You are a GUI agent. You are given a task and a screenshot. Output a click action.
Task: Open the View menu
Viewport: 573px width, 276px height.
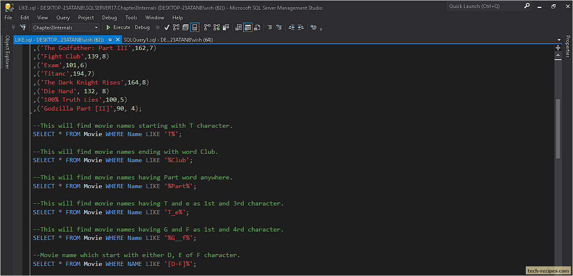click(42, 18)
